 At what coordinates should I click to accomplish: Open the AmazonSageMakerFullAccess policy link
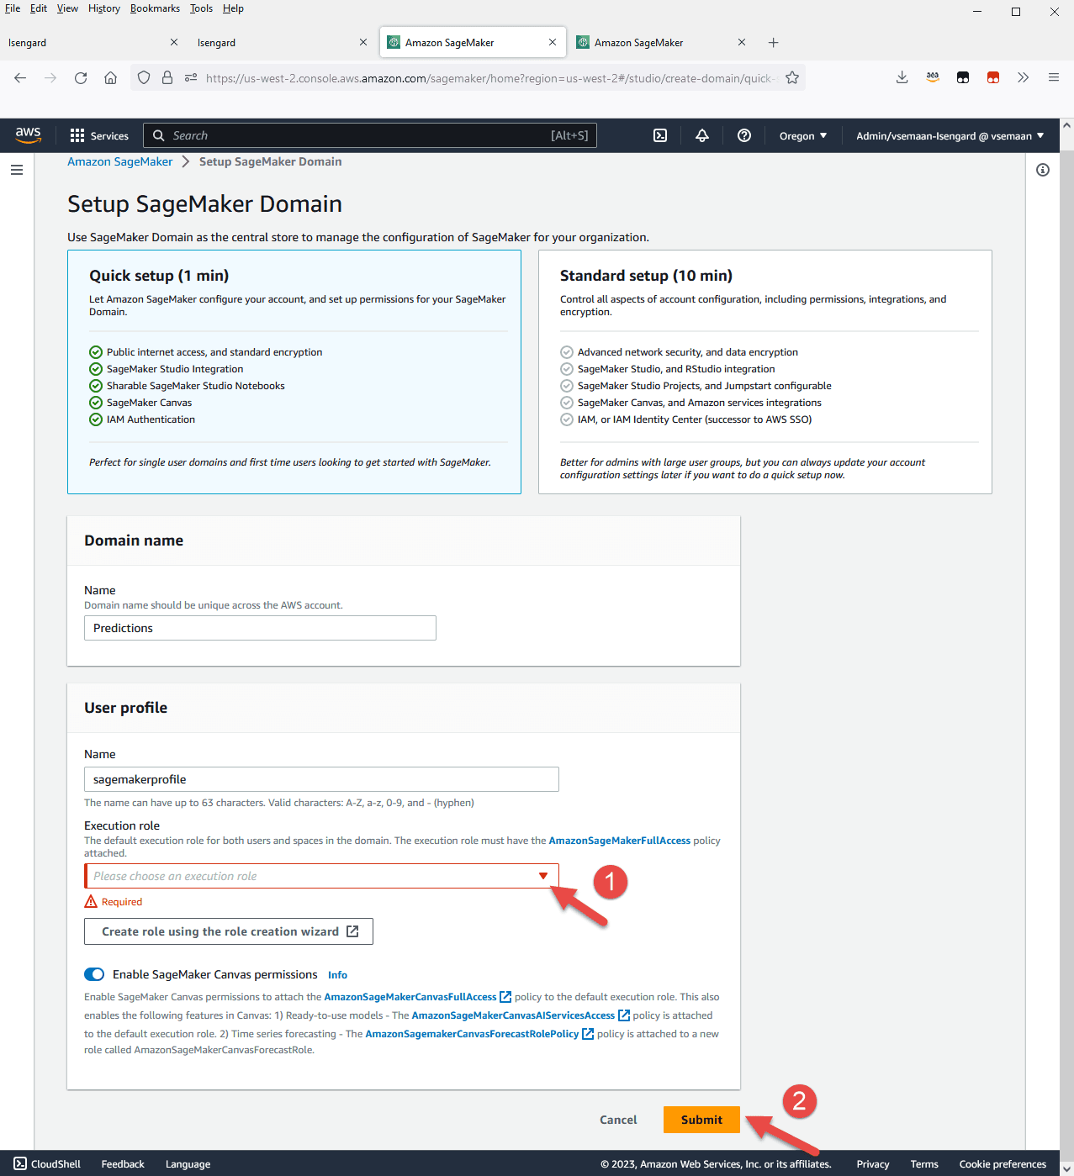coord(620,841)
